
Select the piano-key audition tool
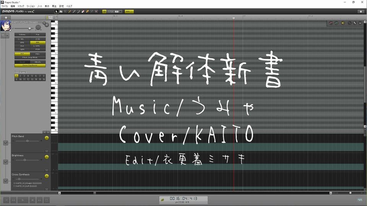tap(61, 11)
